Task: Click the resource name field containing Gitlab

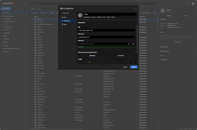Action: pyautogui.click(x=110, y=14)
